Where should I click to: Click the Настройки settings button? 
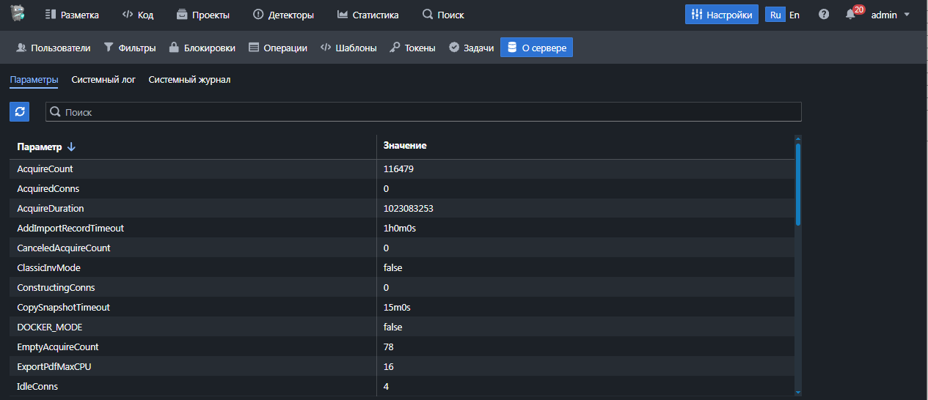pos(722,15)
